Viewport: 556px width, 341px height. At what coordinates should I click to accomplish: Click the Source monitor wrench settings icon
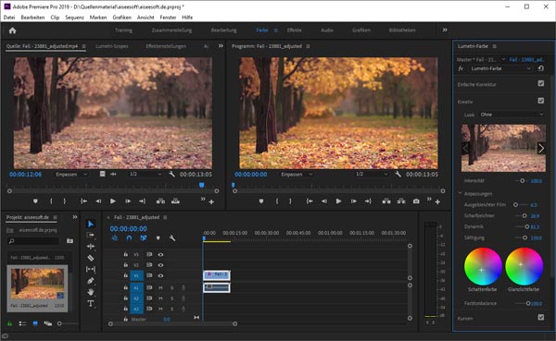(171, 174)
